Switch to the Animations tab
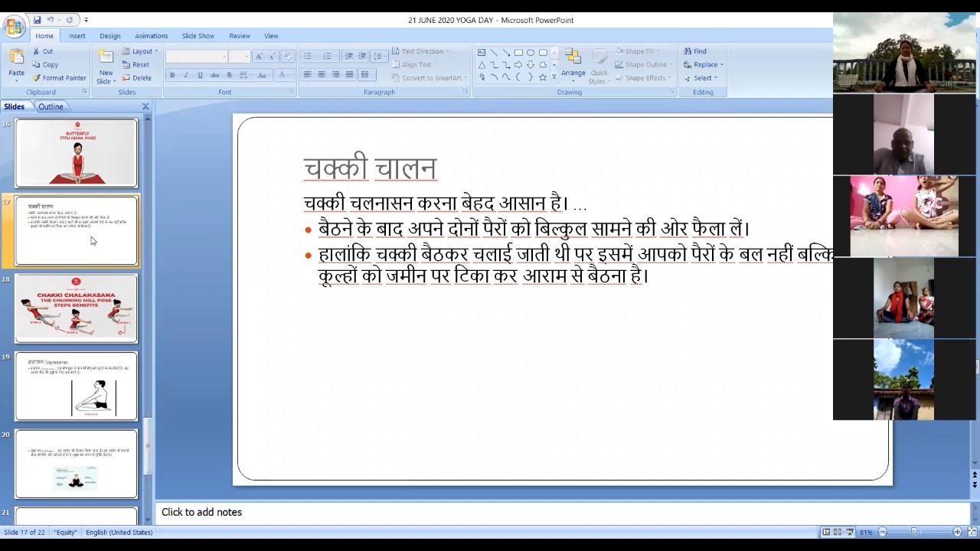This screenshot has height=551, width=980. [x=152, y=36]
